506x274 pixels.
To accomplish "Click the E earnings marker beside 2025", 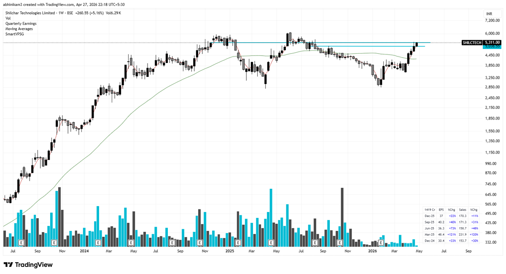I will (238, 243).
